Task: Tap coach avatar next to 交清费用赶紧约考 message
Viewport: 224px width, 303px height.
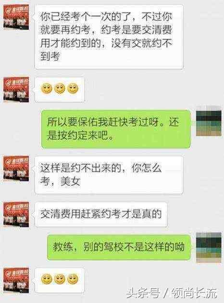Action: click(x=16, y=214)
